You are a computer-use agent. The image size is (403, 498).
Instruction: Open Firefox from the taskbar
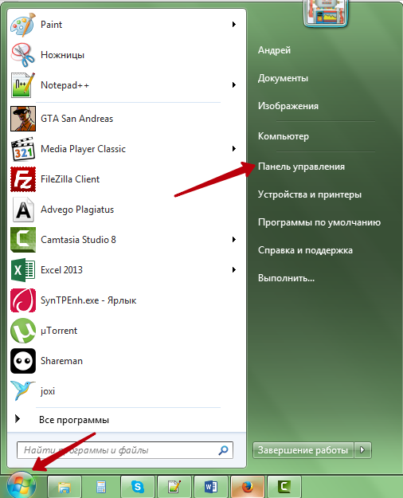tap(248, 486)
